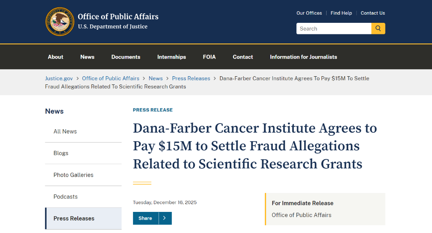Navigate to Contact in the main menu

point(243,57)
